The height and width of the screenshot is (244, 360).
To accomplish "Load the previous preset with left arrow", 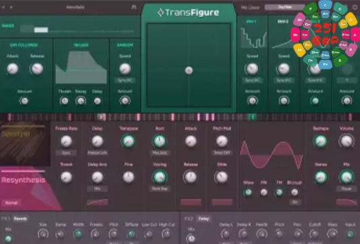I will [3, 7].
